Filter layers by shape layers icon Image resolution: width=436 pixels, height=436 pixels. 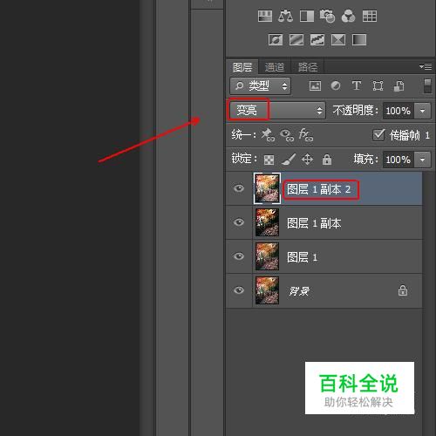coord(378,86)
